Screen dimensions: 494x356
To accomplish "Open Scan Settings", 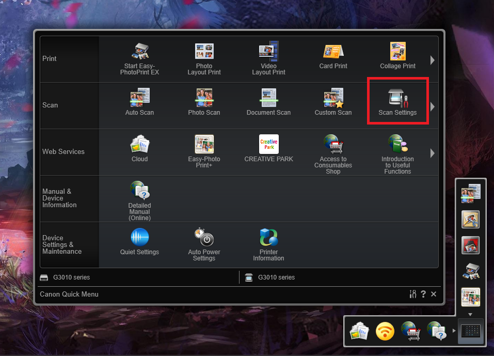I will click(397, 102).
